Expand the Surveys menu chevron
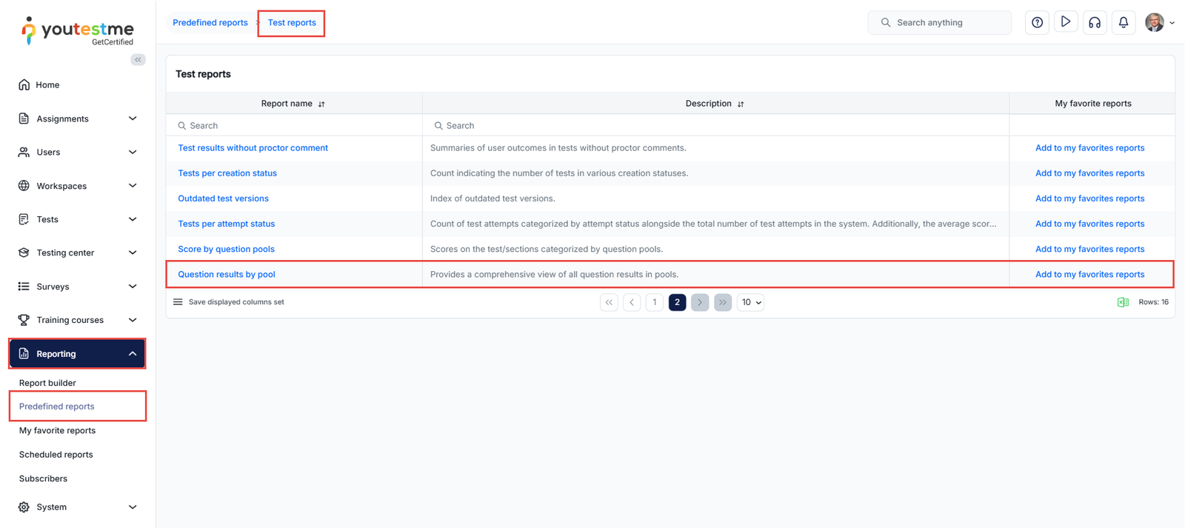The width and height of the screenshot is (1185, 528). point(133,287)
